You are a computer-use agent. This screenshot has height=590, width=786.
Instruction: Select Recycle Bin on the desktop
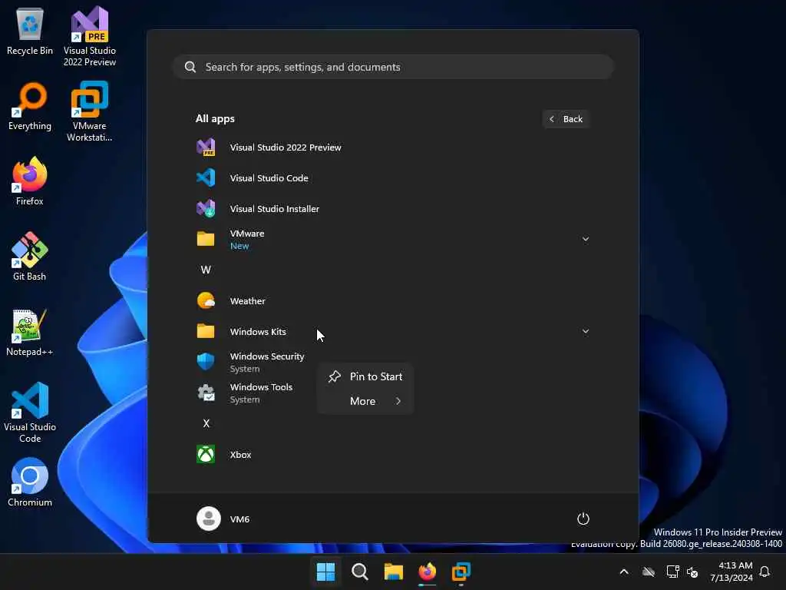[30, 32]
